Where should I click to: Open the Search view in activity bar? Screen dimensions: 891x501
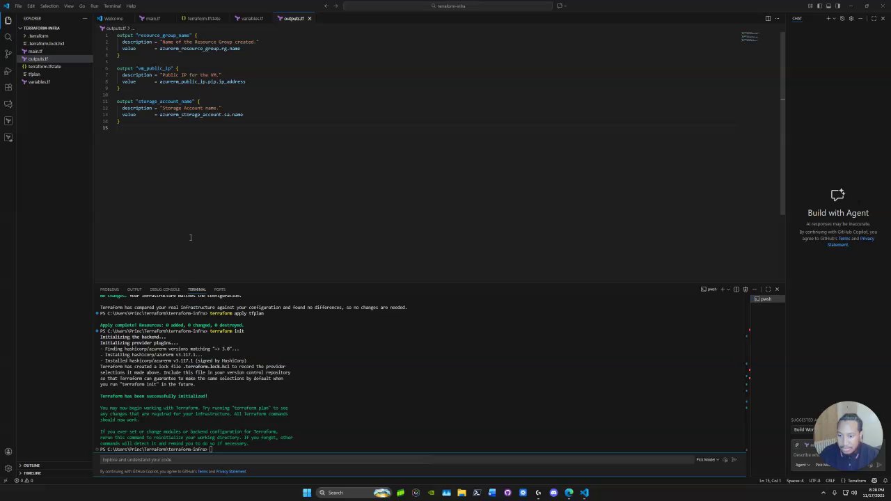(8, 37)
